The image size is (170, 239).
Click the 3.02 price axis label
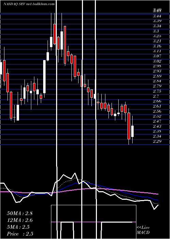tap(157, 61)
